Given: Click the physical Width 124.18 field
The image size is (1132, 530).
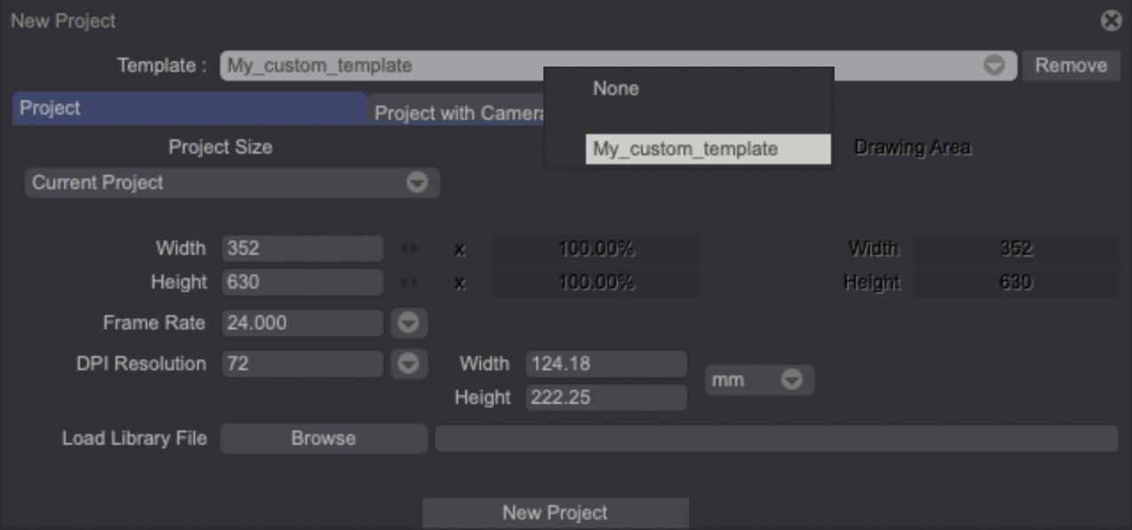Looking at the screenshot, I should (x=606, y=364).
